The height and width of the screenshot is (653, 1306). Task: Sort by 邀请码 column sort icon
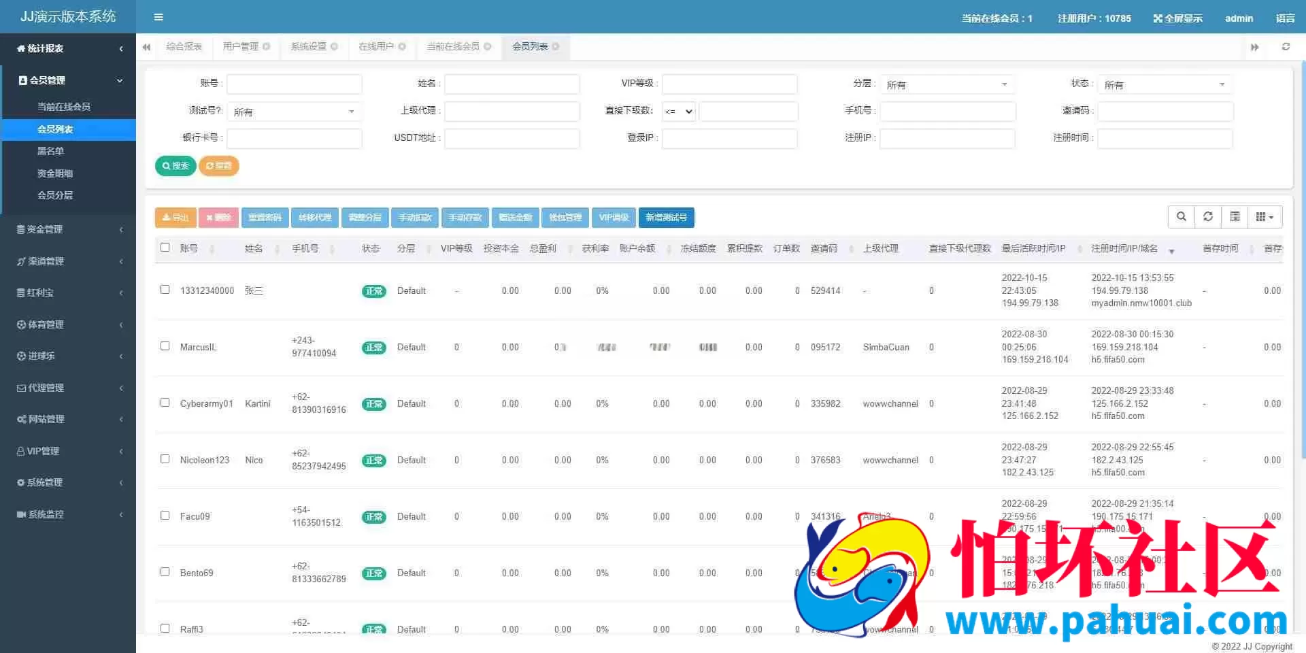[x=852, y=249]
